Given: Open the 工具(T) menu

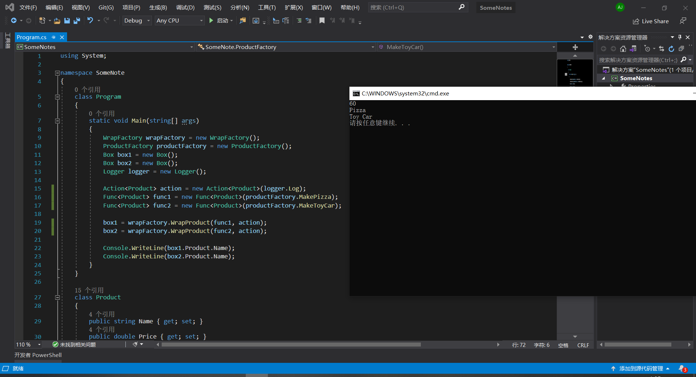Looking at the screenshot, I should (x=267, y=8).
